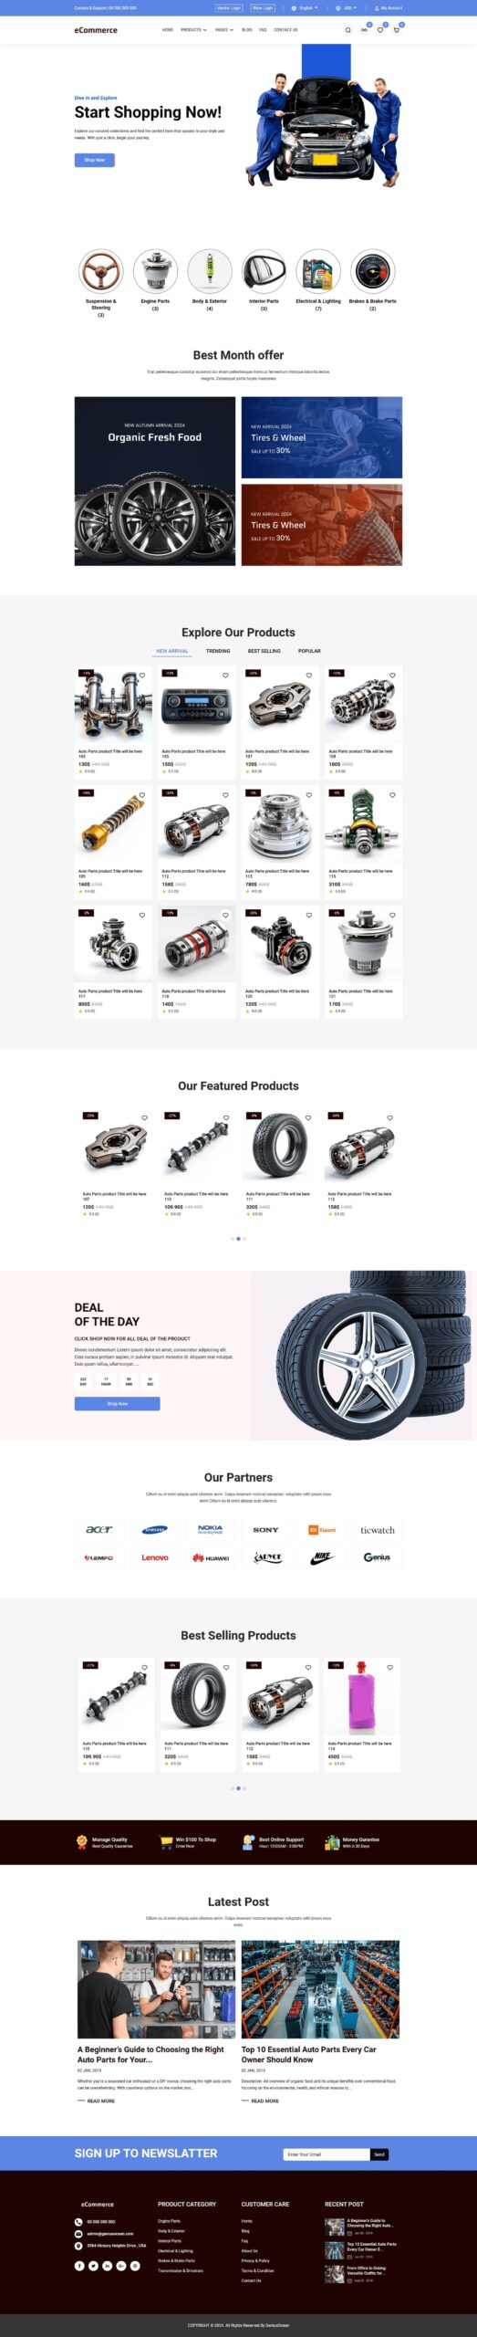Viewport: 477px width, 2337px height.
Task: Toggle wishlist heart on first Featured product
Action: pyautogui.click(x=144, y=1117)
